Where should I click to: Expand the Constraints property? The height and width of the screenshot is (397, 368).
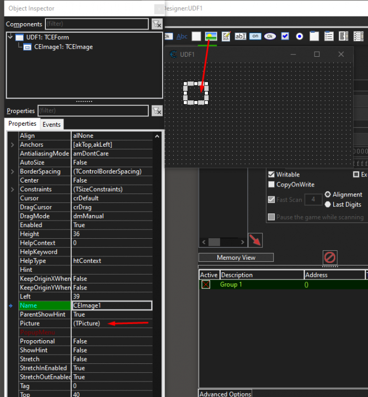(x=12, y=190)
